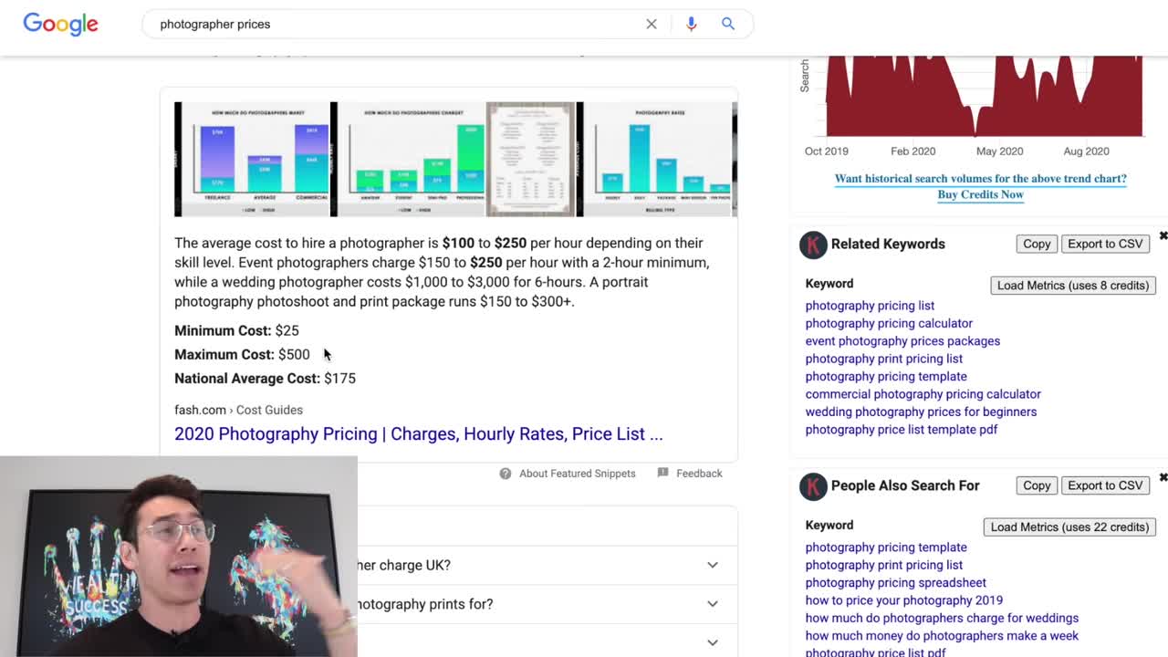Screen dimensions: 1168x657
Task: Click 'National Average Cost: $175' text
Action: (265, 378)
